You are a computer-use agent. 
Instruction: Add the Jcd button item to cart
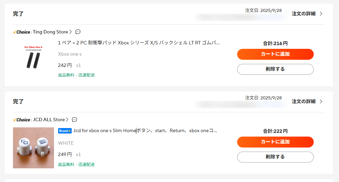[275, 142]
